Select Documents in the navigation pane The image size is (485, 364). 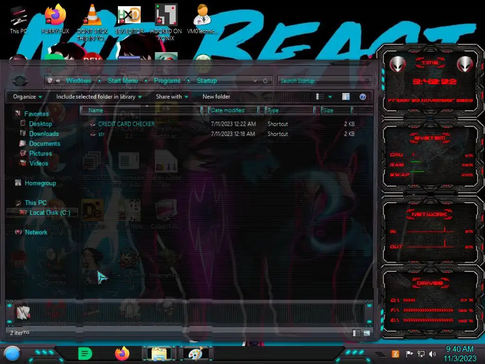click(45, 144)
